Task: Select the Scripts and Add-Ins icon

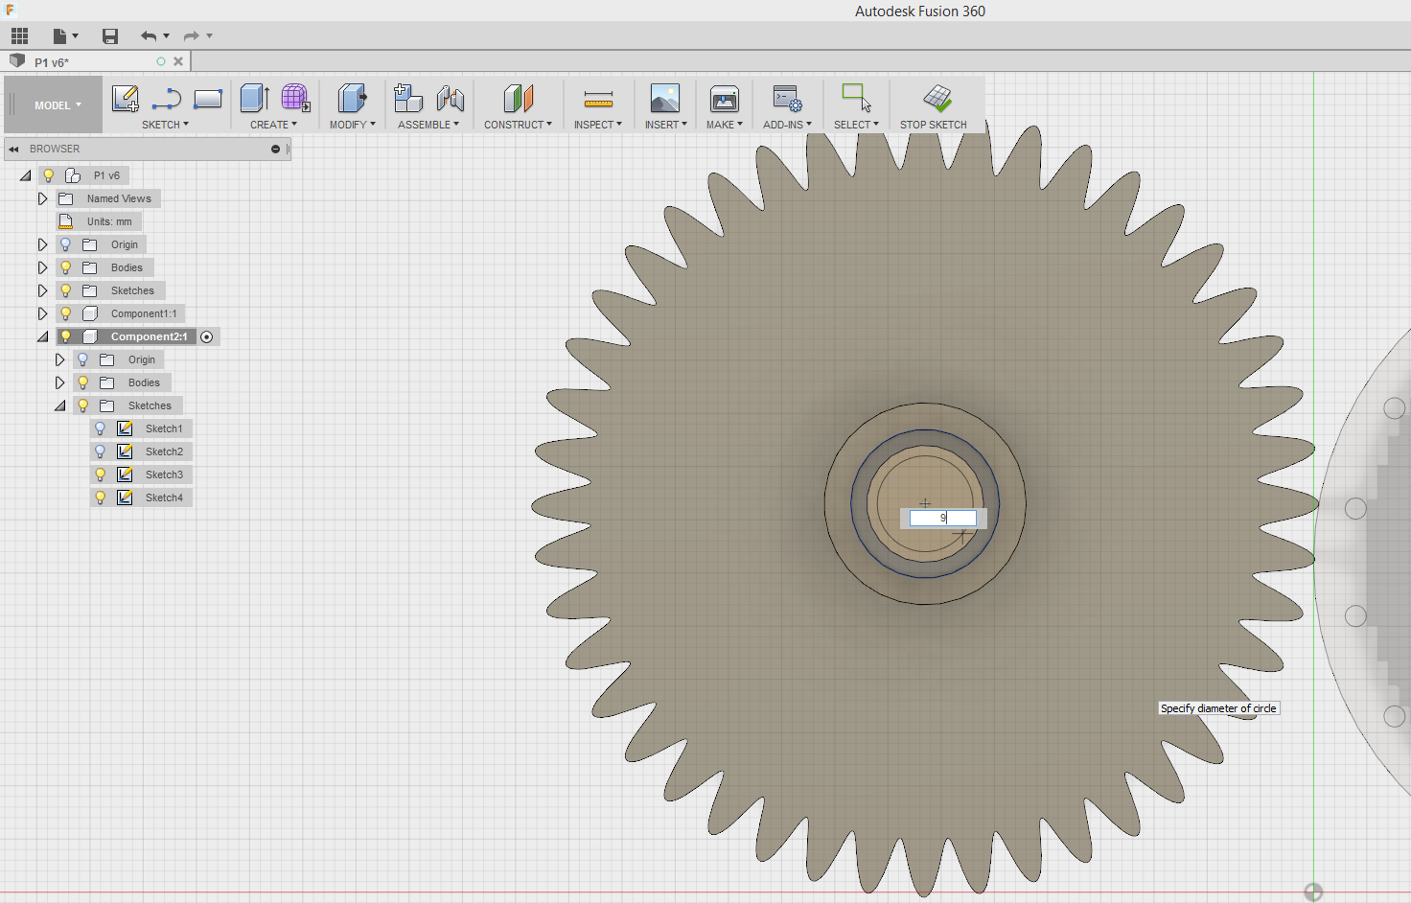Action: pos(787,98)
